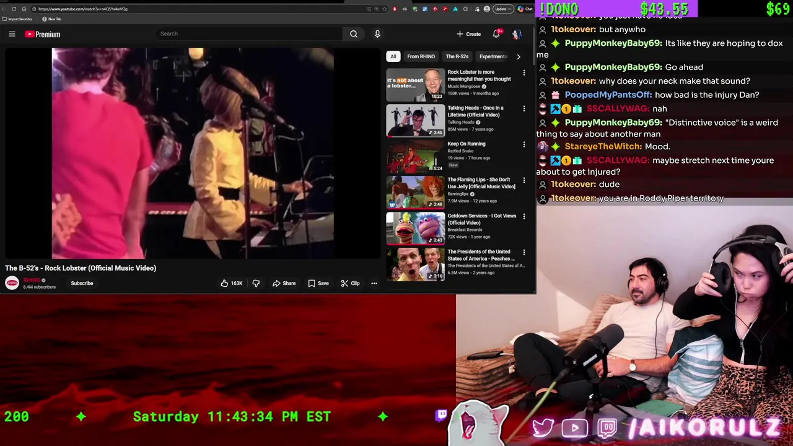This screenshot has width=793, height=446.
Task: Save the video to a playlist
Action: [x=318, y=283]
